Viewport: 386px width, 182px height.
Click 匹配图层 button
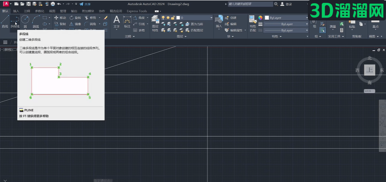(194, 30)
